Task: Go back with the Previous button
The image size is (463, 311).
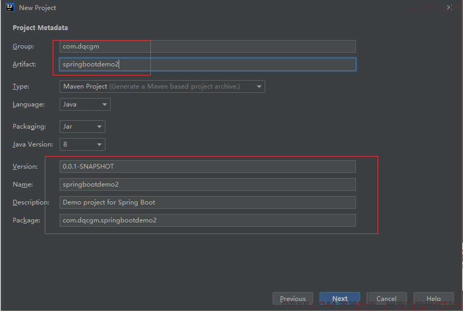Action: coord(293,298)
